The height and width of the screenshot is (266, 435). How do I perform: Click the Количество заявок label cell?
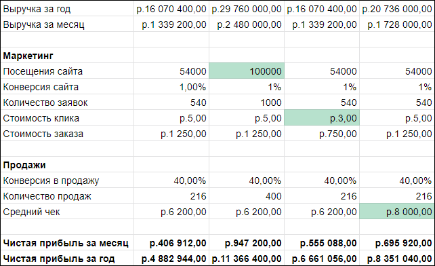(67, 102)
